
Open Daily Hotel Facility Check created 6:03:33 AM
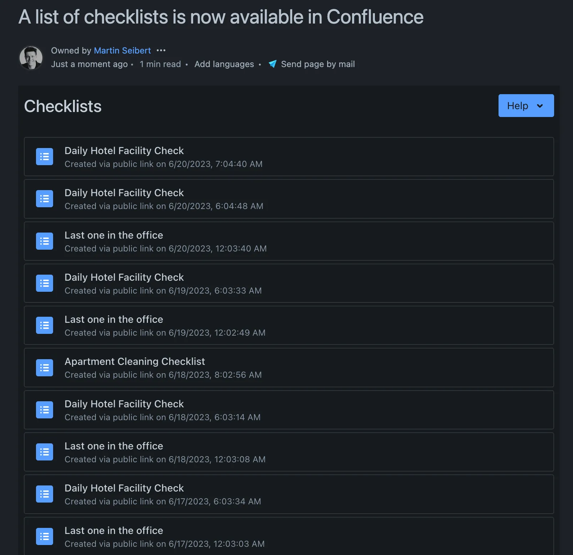(x=124, y=277)
